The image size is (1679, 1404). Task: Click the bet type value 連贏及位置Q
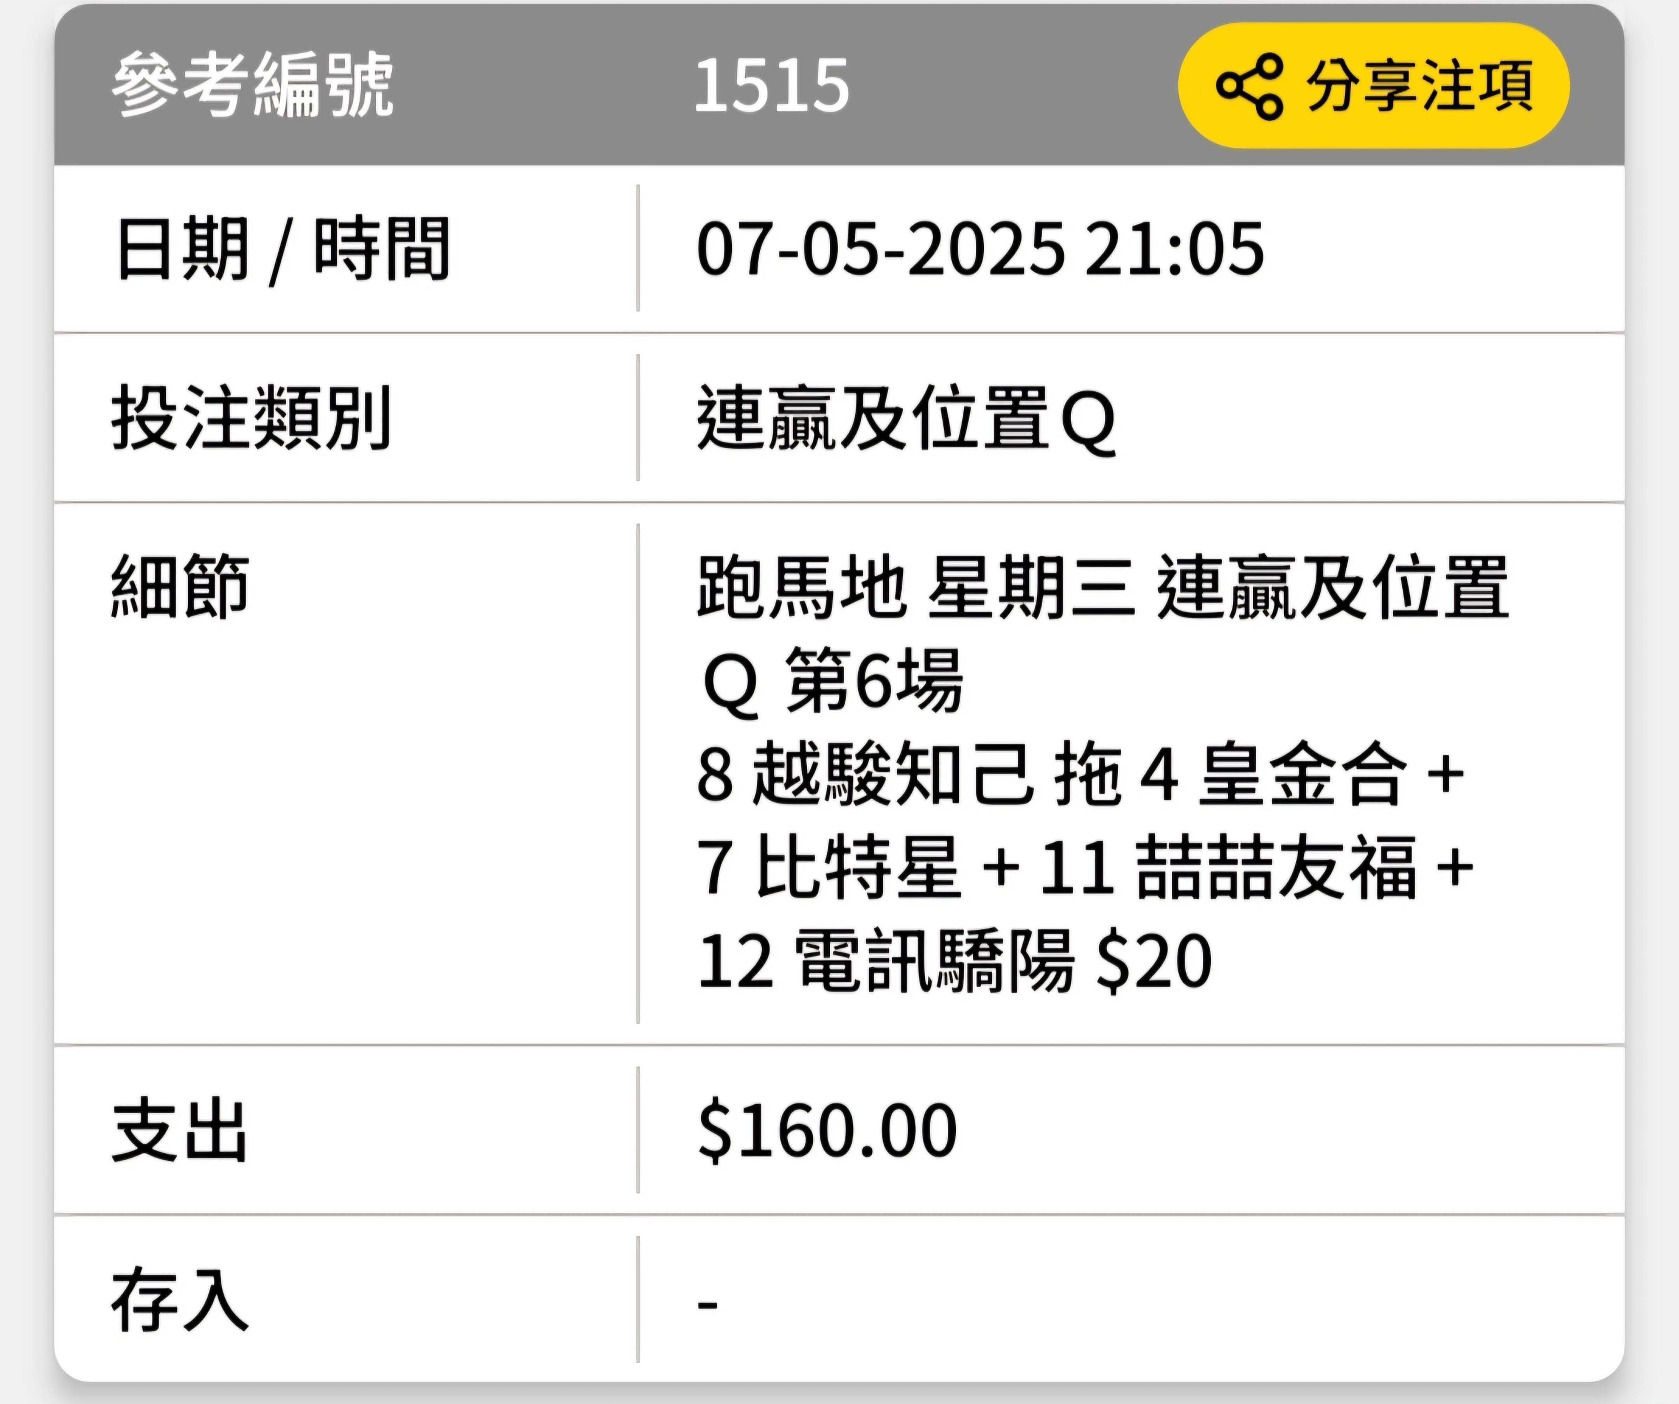[906, 418]
